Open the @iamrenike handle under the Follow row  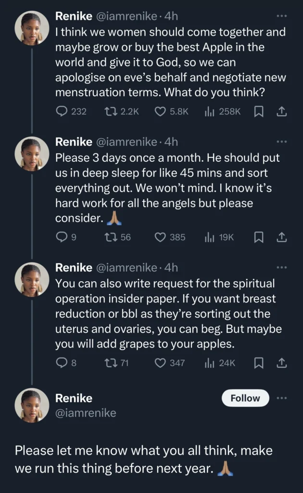coord(86,413)
